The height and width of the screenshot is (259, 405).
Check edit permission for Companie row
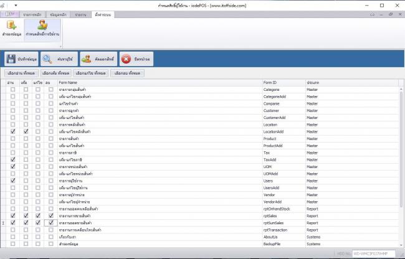click(38, 103)
